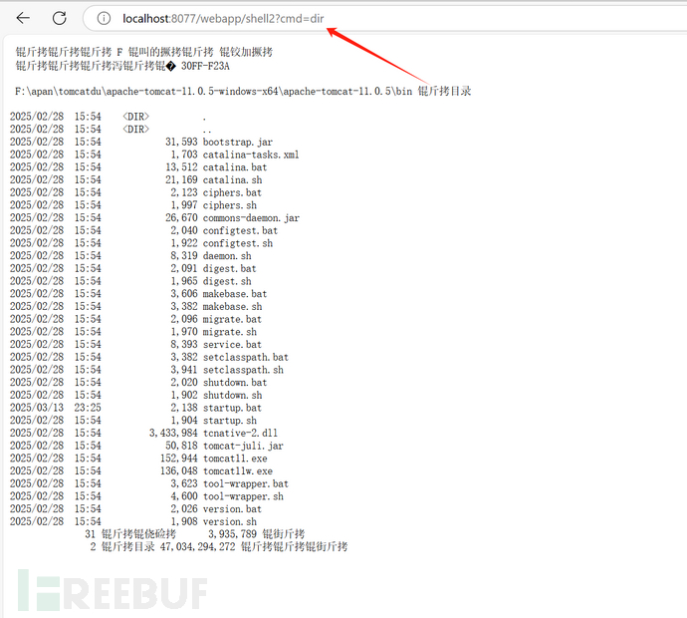
Task: Click file name shutdown.sh
Action: [x=232, y=395]
